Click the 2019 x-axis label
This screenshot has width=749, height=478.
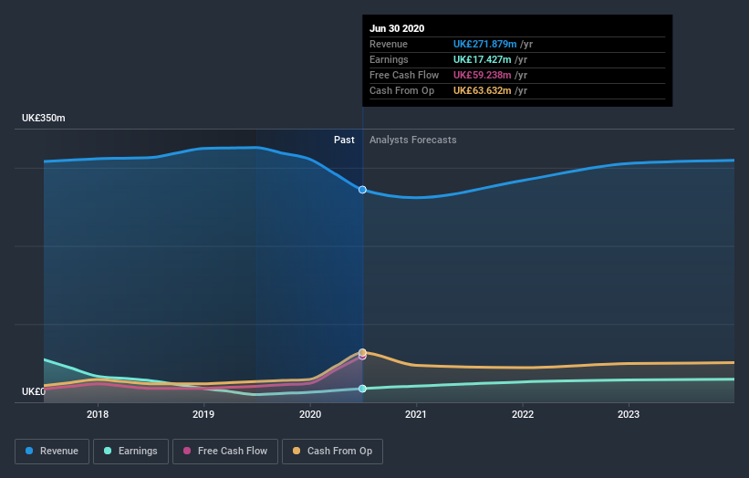[203, 414]
